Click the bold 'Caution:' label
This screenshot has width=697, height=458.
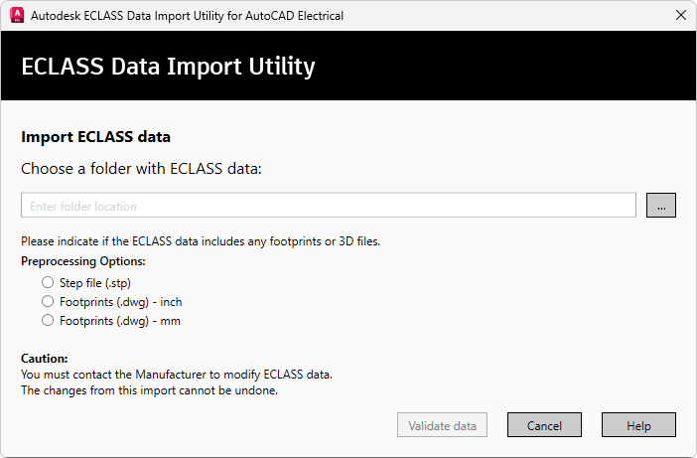(x=45, y=358)
